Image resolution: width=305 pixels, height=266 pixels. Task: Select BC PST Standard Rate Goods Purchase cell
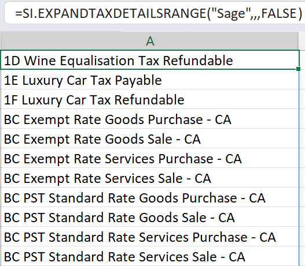pyautogui.click(x=149, y=197)
